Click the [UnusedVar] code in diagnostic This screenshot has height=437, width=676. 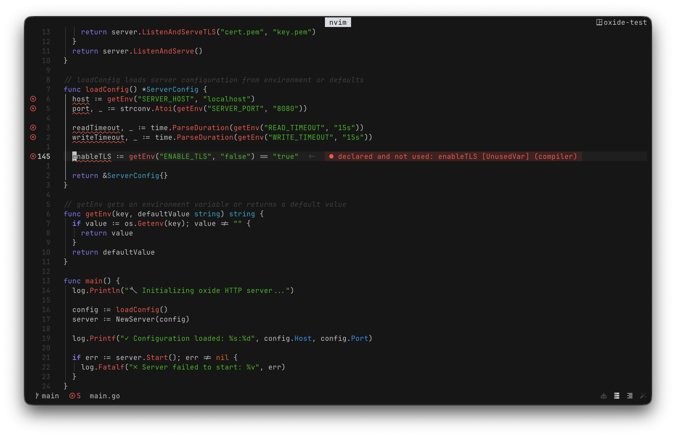[x=506, y=156]
